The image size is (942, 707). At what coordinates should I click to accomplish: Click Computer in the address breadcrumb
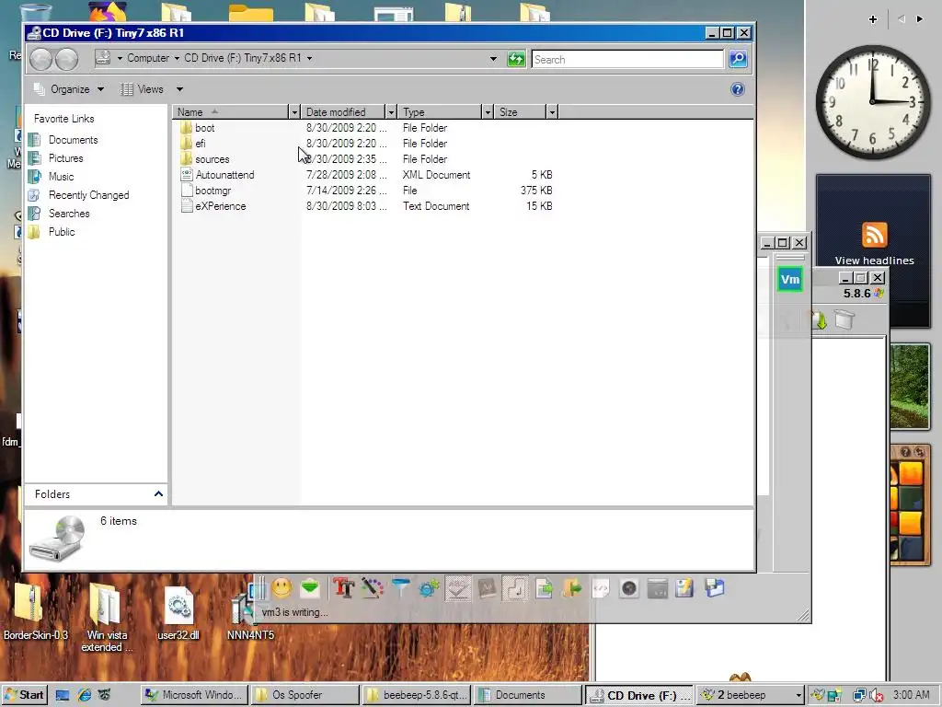148,58
